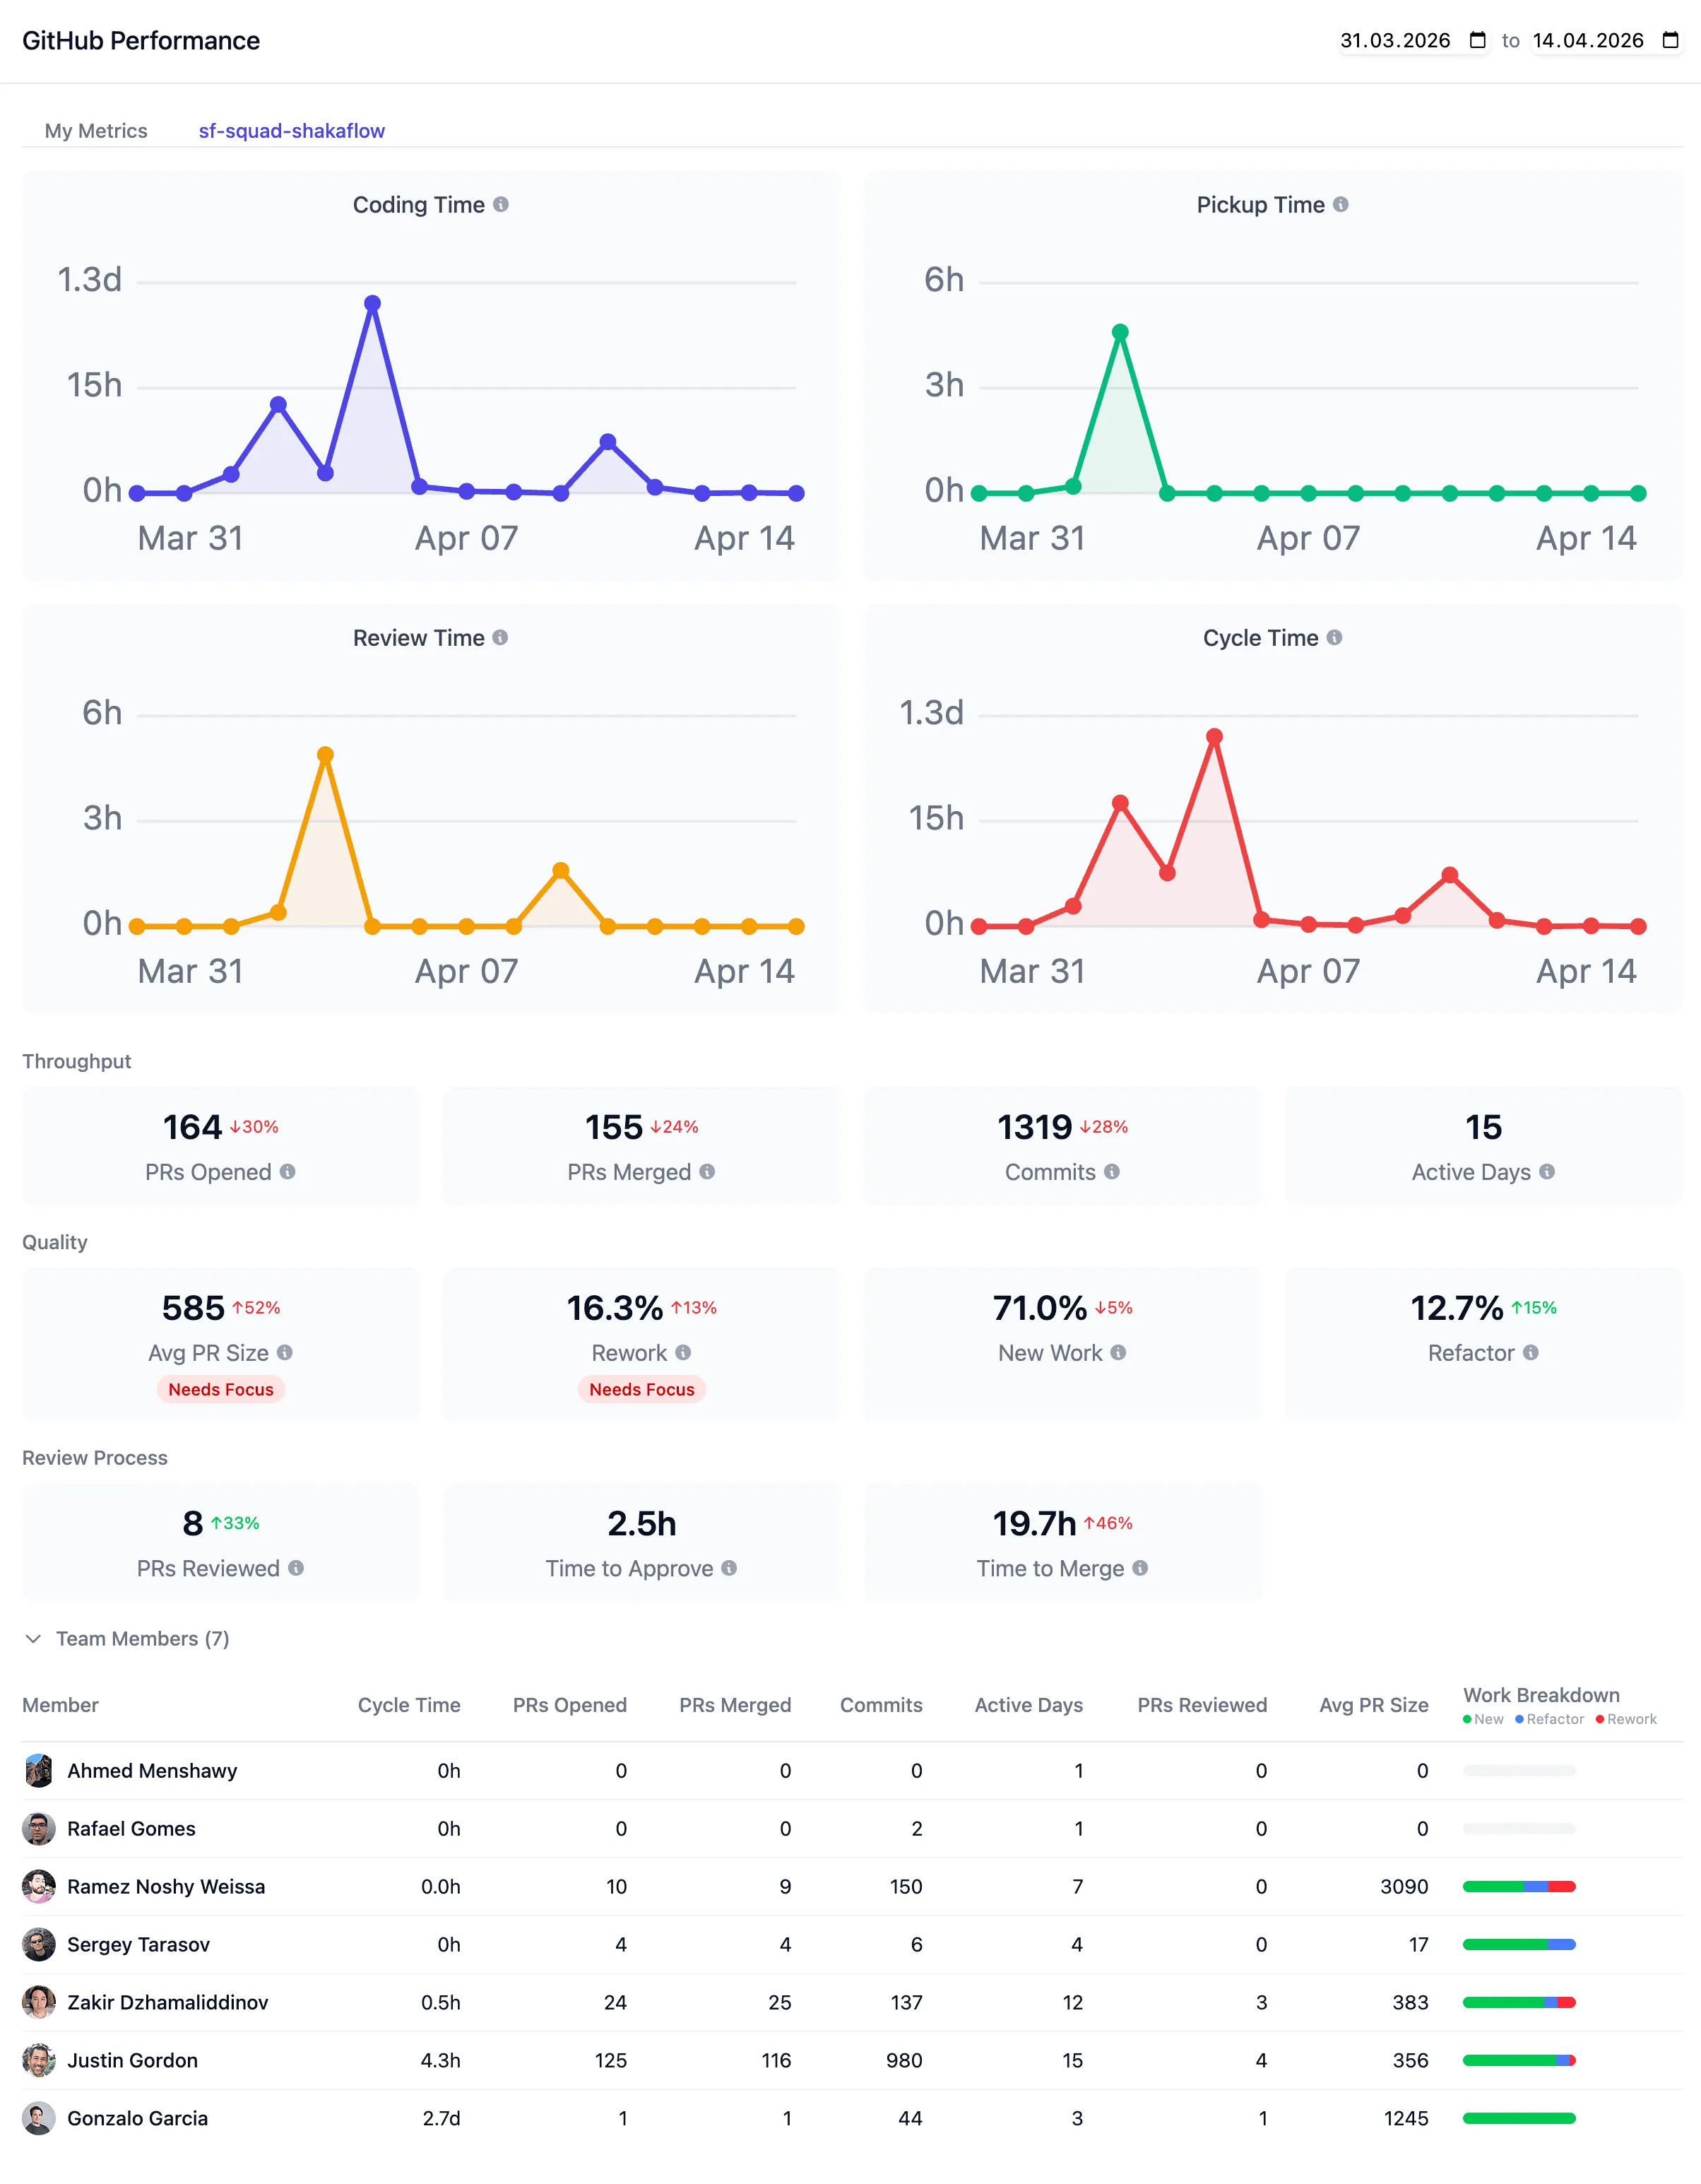Screen dimensions: 1701x2184
Task: Click the info icon beside Active Days
Action: click(1547, 1172)
